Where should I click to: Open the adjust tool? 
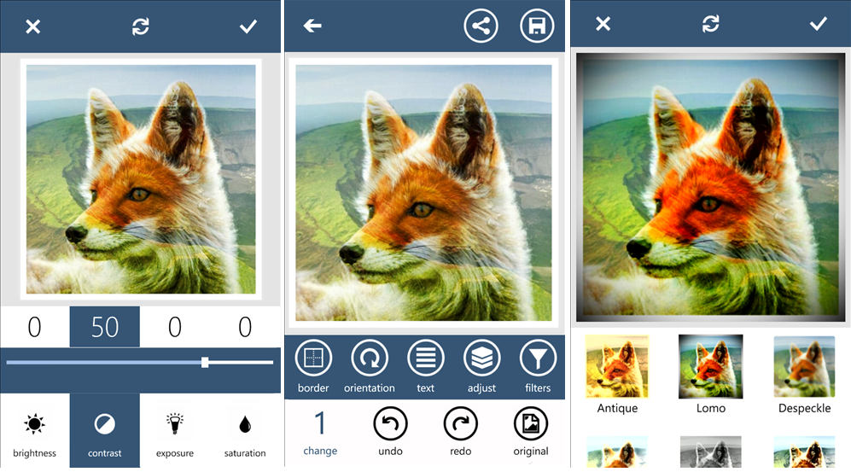point(482,366)
